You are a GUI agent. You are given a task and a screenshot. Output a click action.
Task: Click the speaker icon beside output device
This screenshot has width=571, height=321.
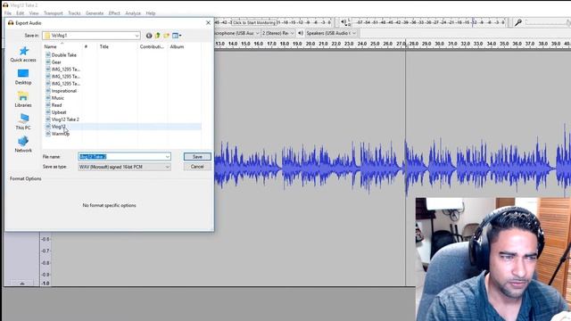(301, 33)
